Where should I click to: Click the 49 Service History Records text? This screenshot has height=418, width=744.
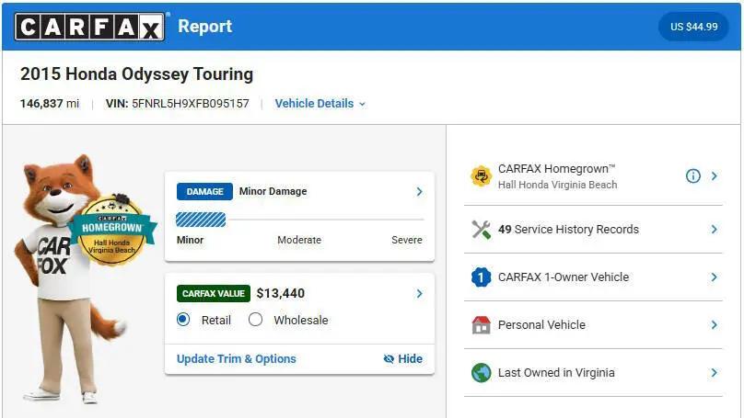click(568, 230)
